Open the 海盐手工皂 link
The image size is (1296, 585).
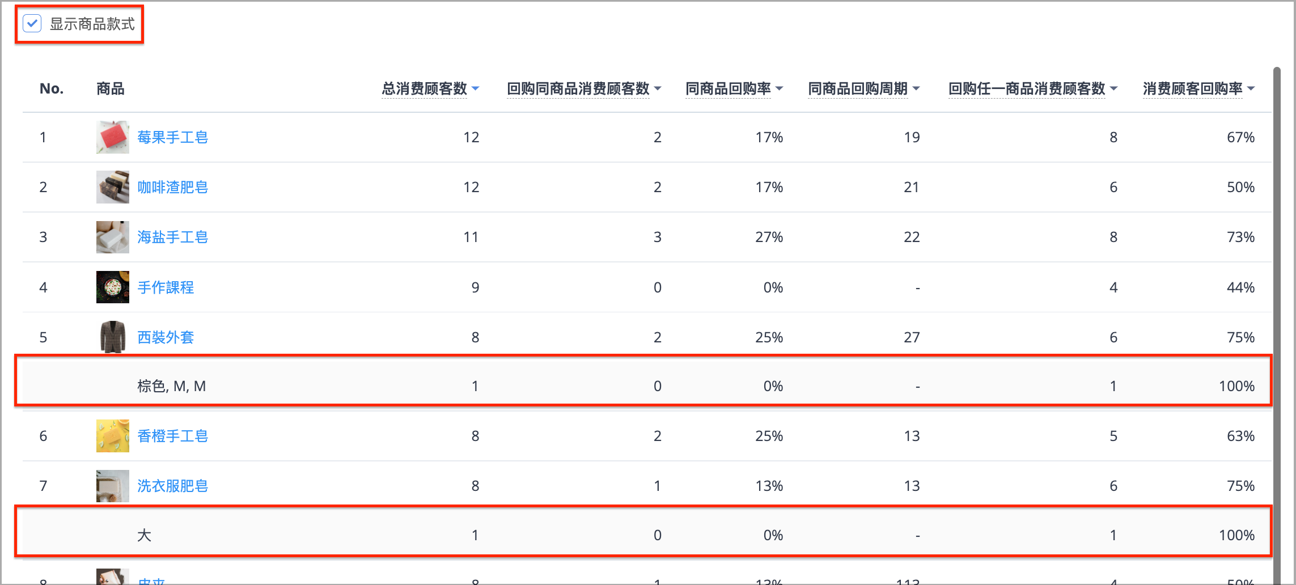tap(172, 237)
